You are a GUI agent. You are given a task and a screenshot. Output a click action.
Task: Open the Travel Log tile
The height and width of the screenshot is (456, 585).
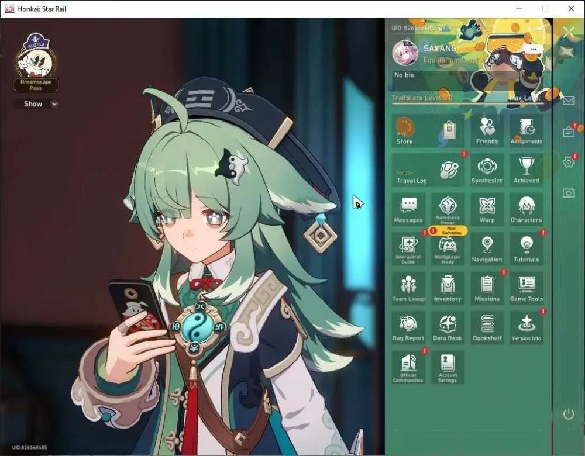[x=428, y=170]
